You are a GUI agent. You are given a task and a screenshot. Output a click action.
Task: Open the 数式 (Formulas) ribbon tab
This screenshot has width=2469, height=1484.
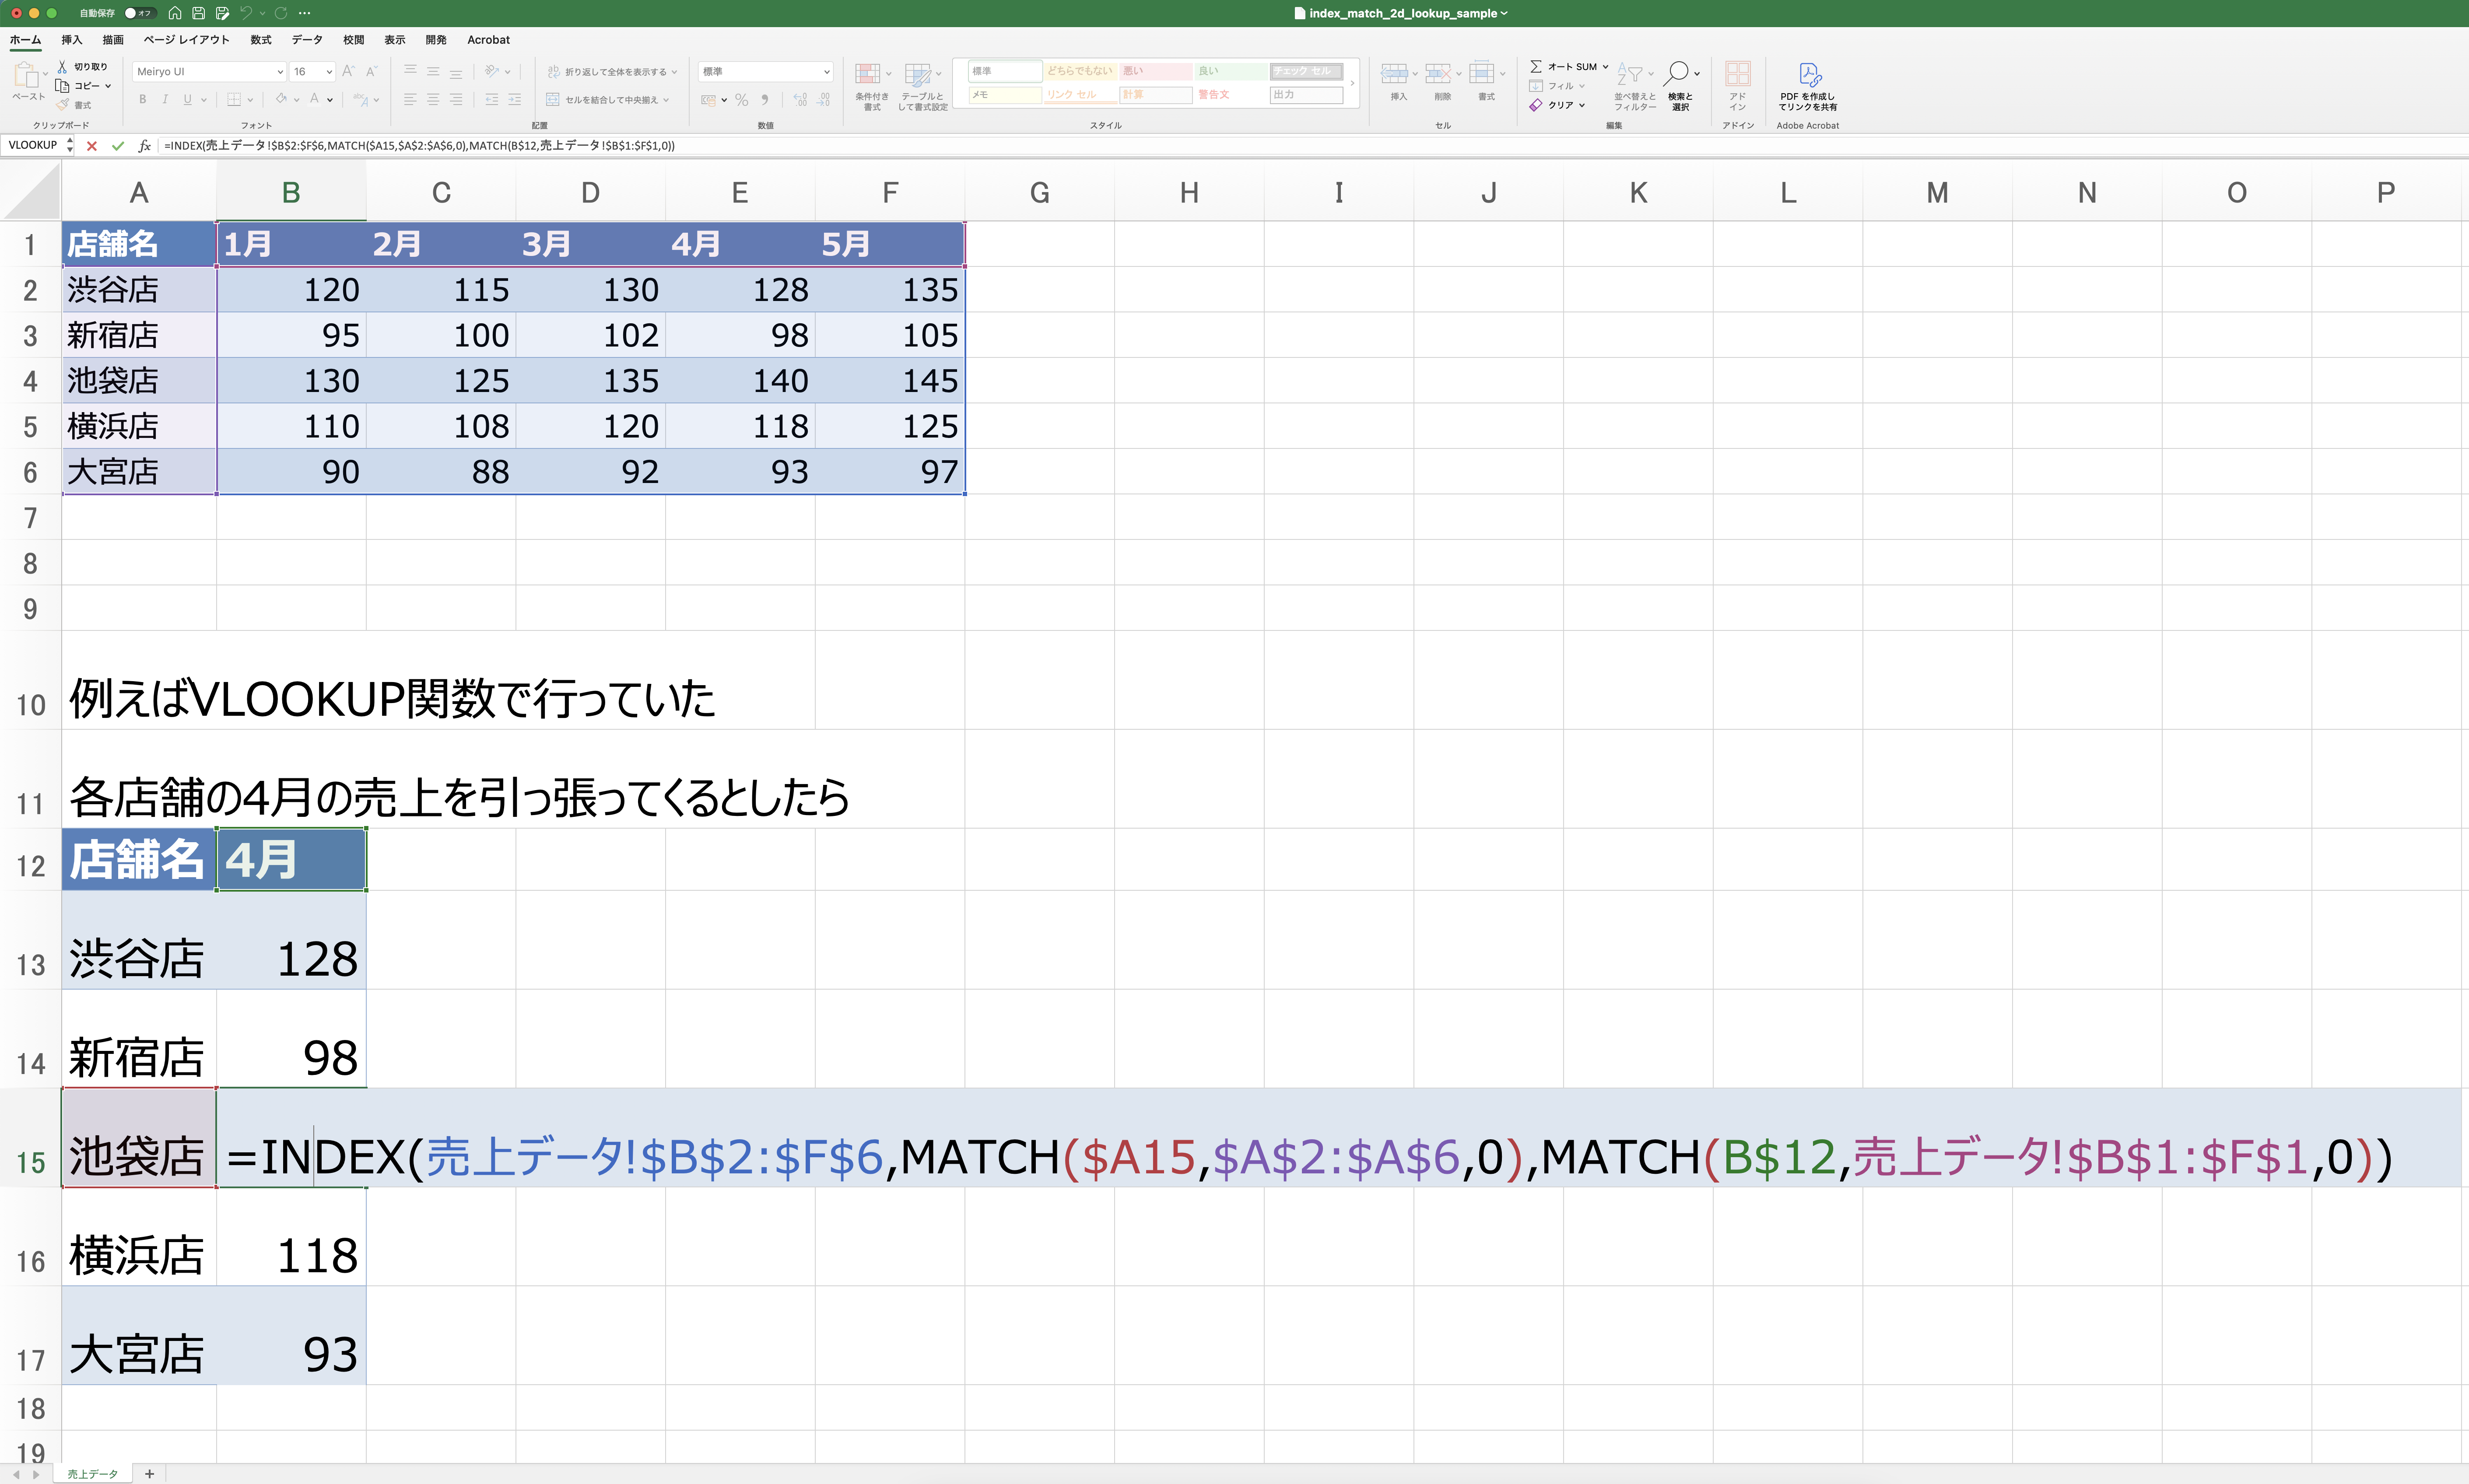[261, 40]
